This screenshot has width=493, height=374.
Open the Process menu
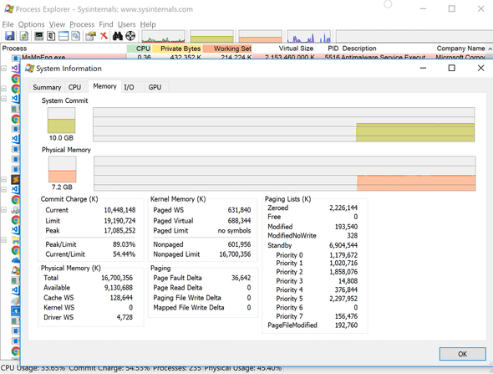(x=82, y=24)
